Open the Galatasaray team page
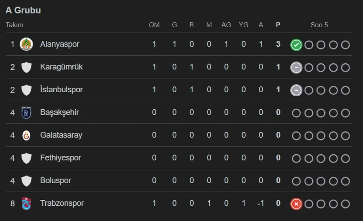 click(61, 135)
